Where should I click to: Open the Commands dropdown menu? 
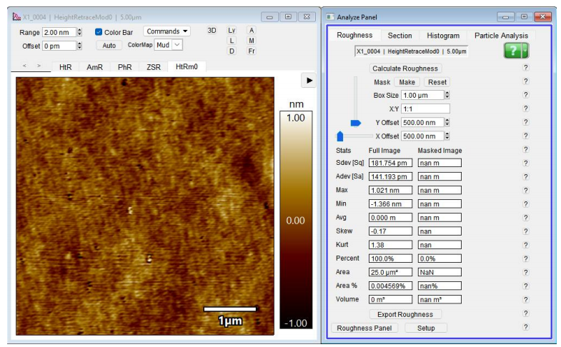click(167, 31)
